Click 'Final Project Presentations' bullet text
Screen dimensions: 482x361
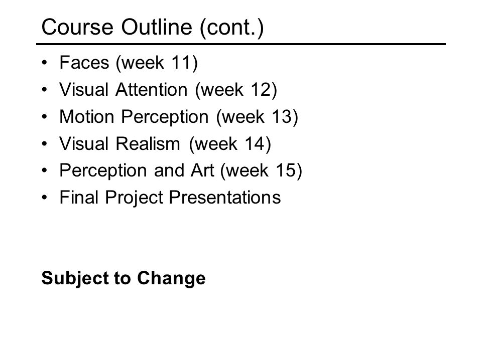pyautogui.click(x=170, y=198)
